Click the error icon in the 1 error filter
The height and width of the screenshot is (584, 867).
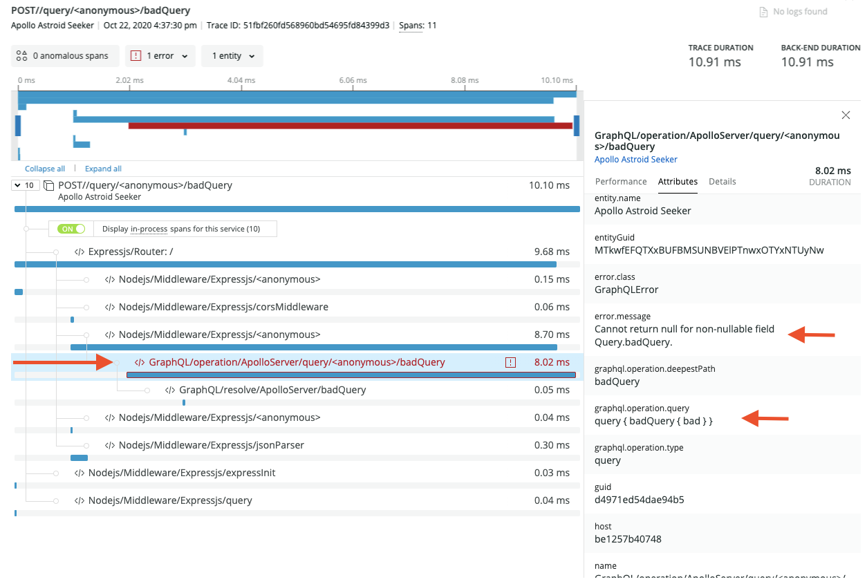(x=136, y=56)
